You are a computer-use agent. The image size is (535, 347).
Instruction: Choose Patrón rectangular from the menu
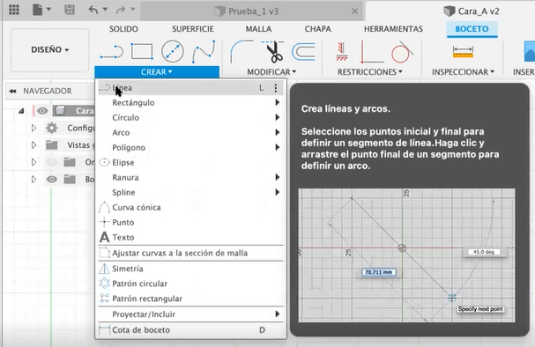(x=191, y=299)
